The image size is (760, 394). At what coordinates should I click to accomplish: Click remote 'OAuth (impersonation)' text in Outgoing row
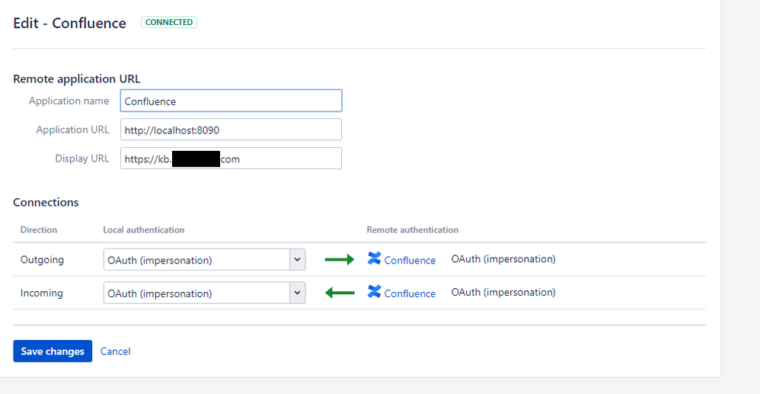(x=503, y=259)
